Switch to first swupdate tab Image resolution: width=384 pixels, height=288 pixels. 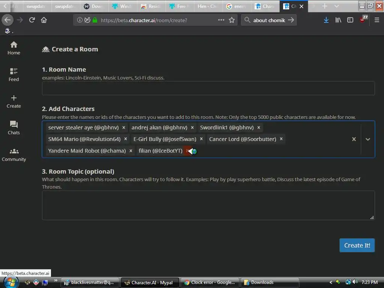click(x=37, y=6)
